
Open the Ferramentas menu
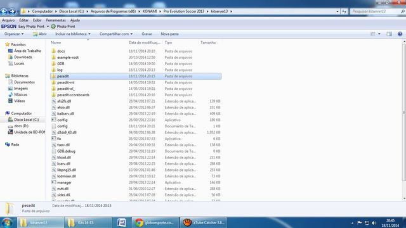tap(56, 20)
